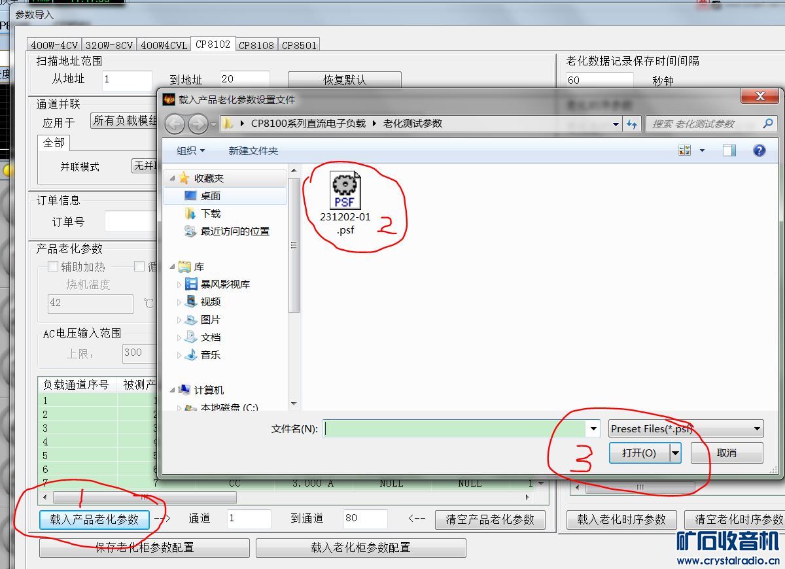Toggle the 辅助加热 checkbox
The image size is (785, 569).
pyautogui.click(x=53, y=267)
